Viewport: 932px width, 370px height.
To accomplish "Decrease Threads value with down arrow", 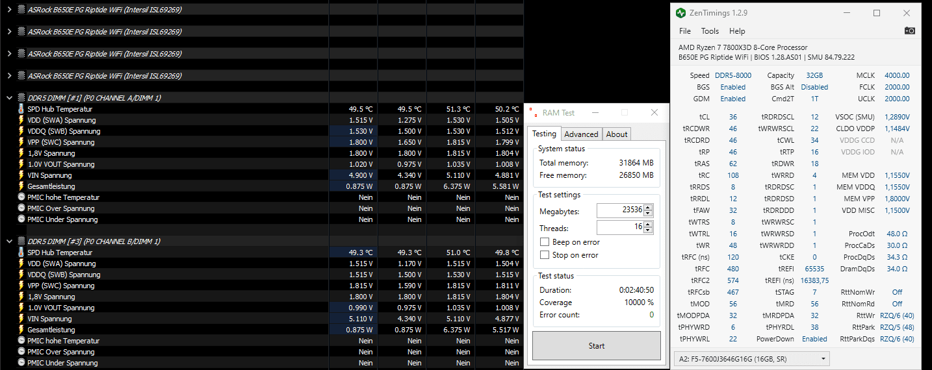I will pyautogui.click(x=648, y=230).
